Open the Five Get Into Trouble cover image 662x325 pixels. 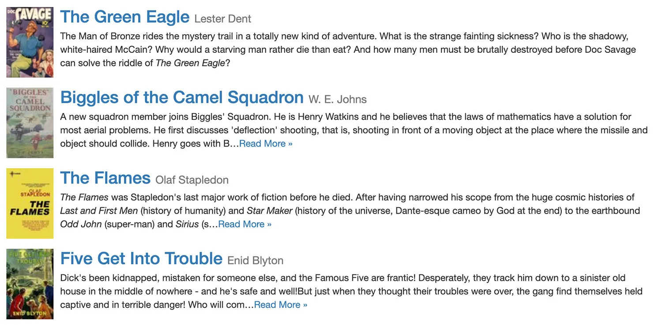[x=30, y=284]
